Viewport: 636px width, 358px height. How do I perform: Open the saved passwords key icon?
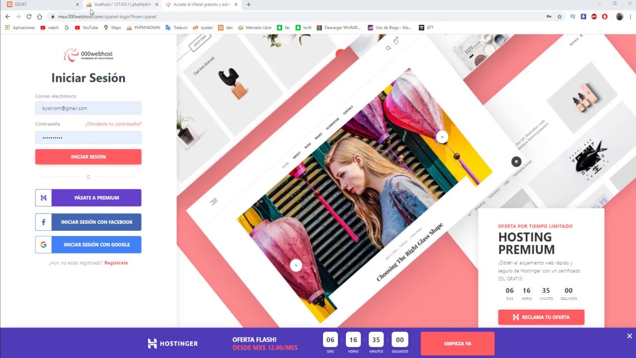549,16
